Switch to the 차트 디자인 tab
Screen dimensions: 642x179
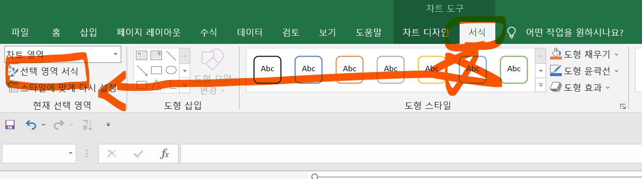[425, 33]
